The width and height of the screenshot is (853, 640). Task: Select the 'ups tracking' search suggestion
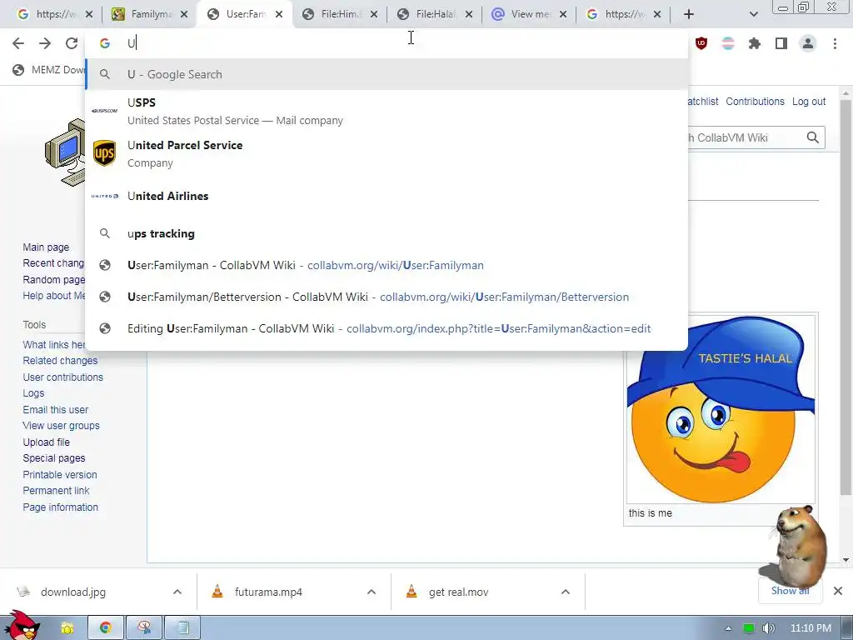pyautogui.click(x=387, y=233)
